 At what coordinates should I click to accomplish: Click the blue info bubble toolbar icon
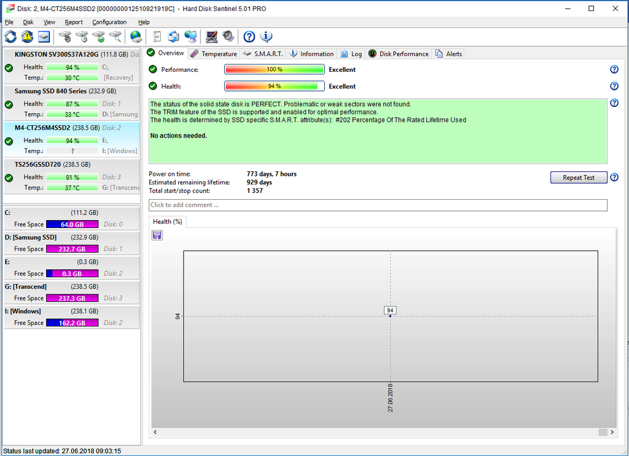coord(267,37)
